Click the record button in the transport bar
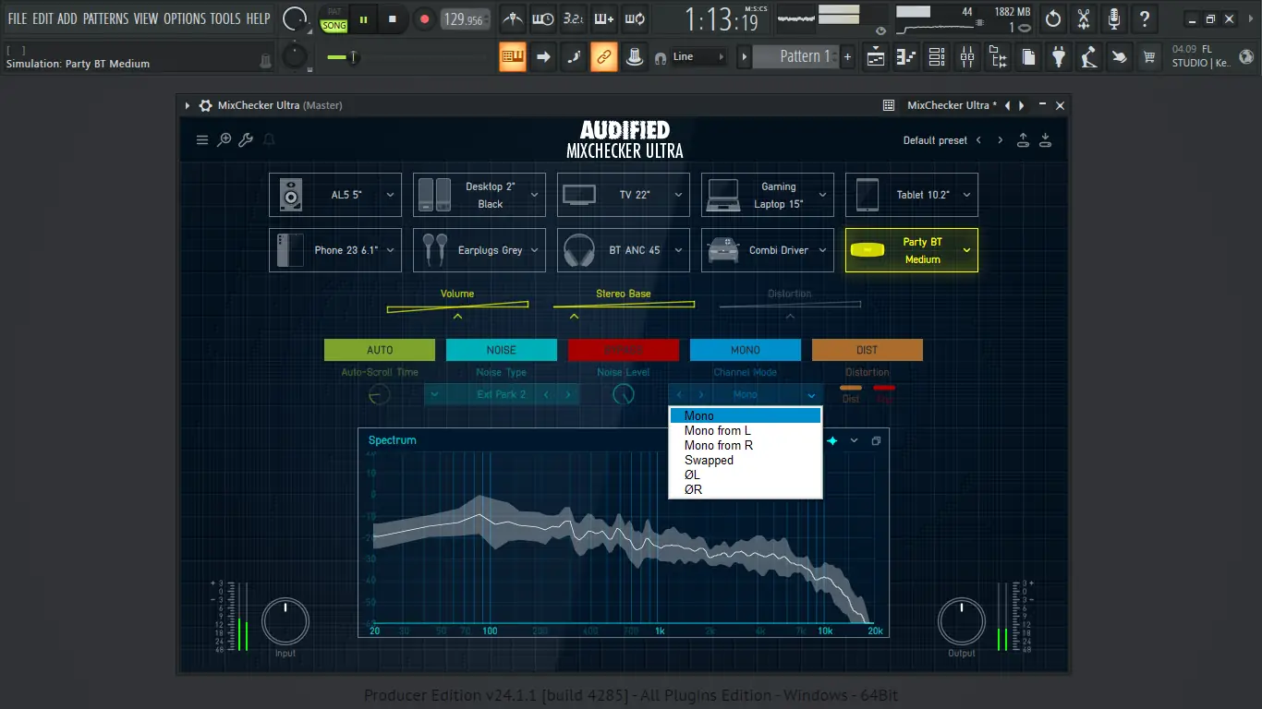 424,19
